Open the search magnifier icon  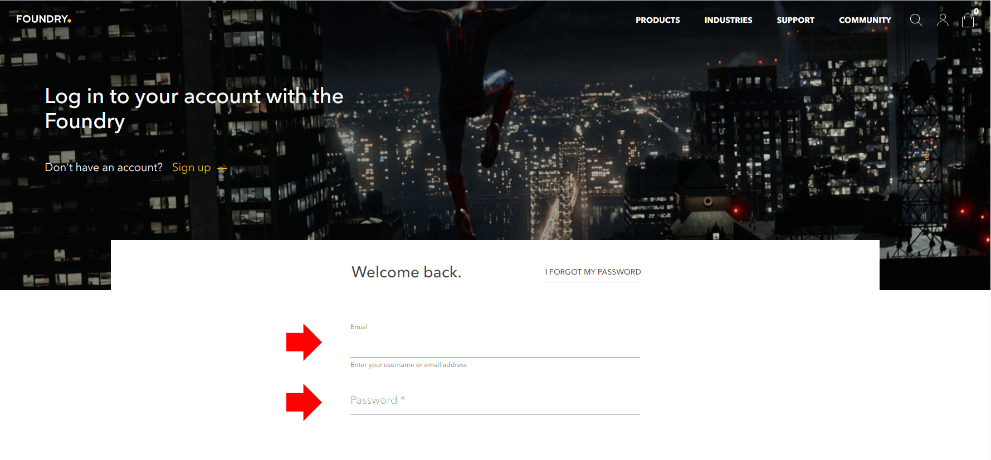coord(916,20)
